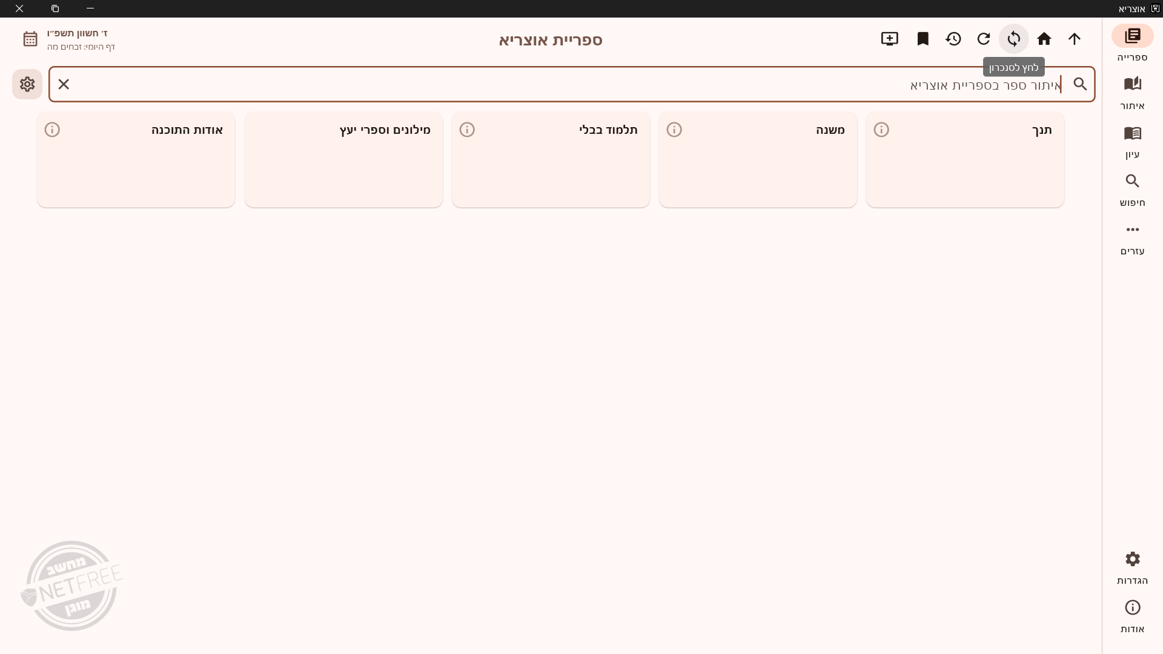Open the bookmarks icon
Image resolution: width=1163 pixels, height=654 pixels.
[x=923, y=39]
